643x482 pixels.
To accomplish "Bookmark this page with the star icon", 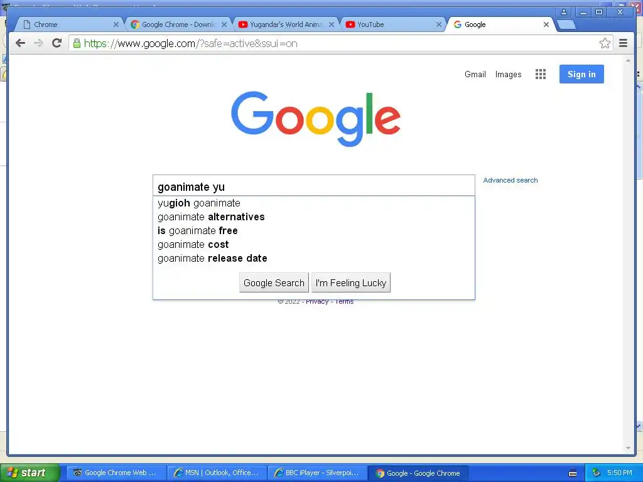I will tap(605, 43).
